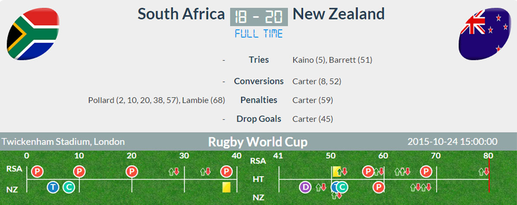Image resolution: width=517 pixels, height=205 pixels.
Task: Open the South Africa team name
Action: (181, 14)
